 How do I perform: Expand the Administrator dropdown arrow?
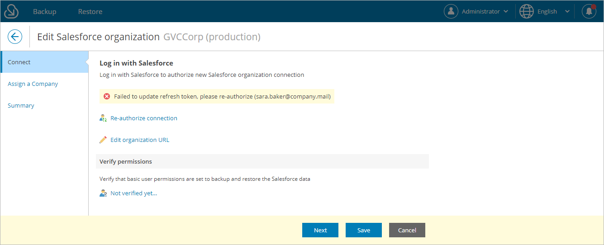(506, 12)
